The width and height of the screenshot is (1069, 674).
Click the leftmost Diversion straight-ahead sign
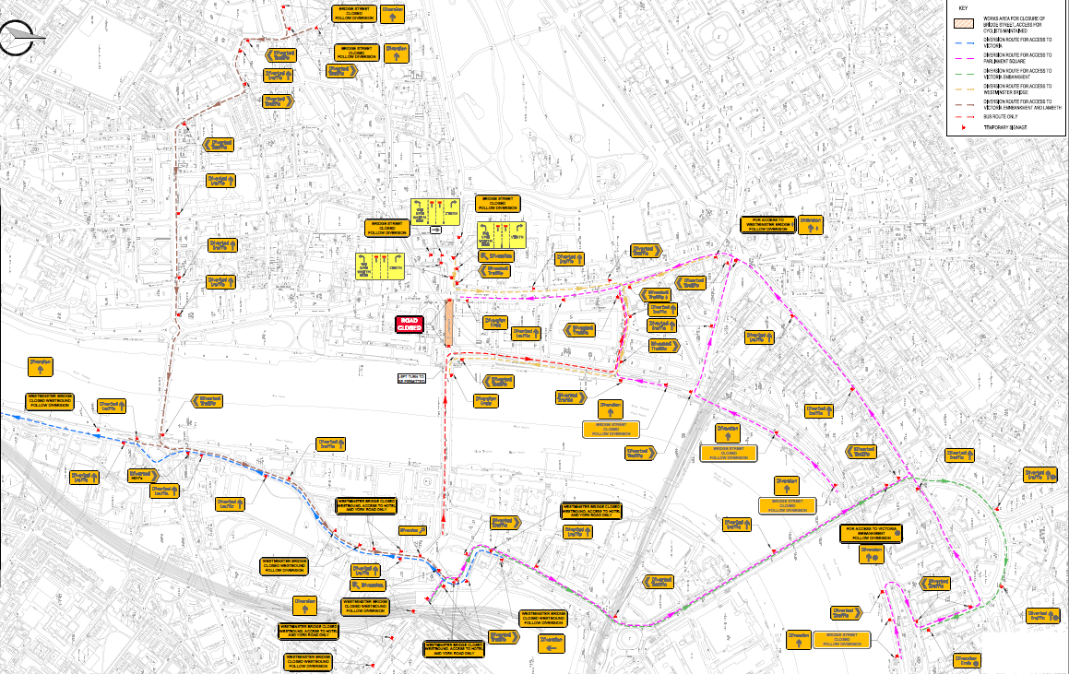pos(41,366)
